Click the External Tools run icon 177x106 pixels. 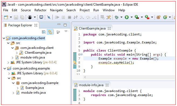click(147, 17)
